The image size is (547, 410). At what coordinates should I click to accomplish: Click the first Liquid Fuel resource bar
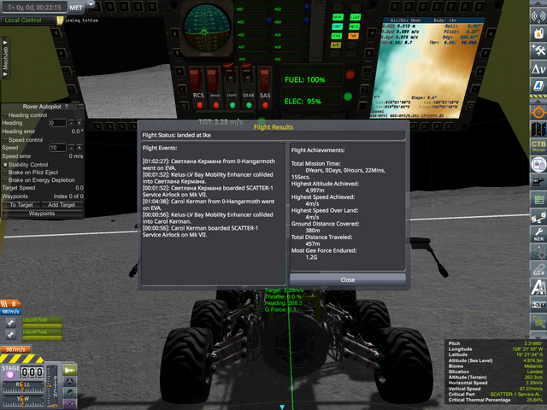pyautogui.click(x=42, y=323)
